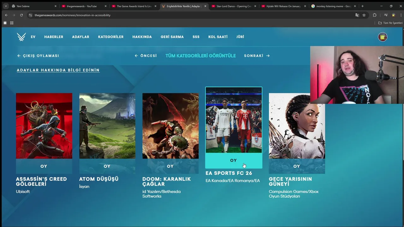
Task: Open the tab search dropdown arrow
Action: point(6,6)
